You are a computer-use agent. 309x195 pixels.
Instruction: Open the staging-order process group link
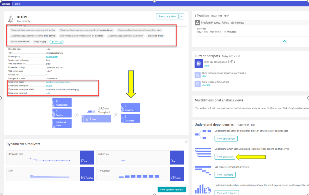coord(52,57)
